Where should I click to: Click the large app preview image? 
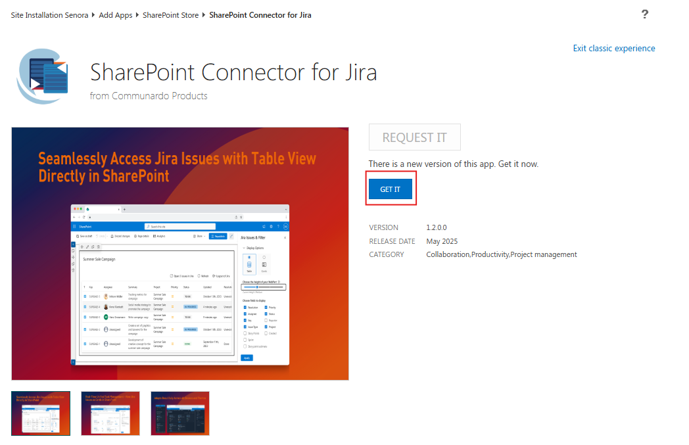click(180, 253)
